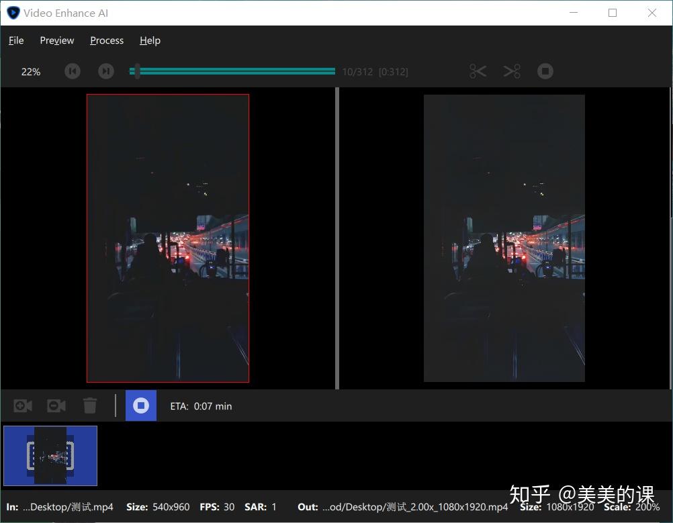Click the timeline playhead slider handle
673x523 pixels.
click(137, 70)
